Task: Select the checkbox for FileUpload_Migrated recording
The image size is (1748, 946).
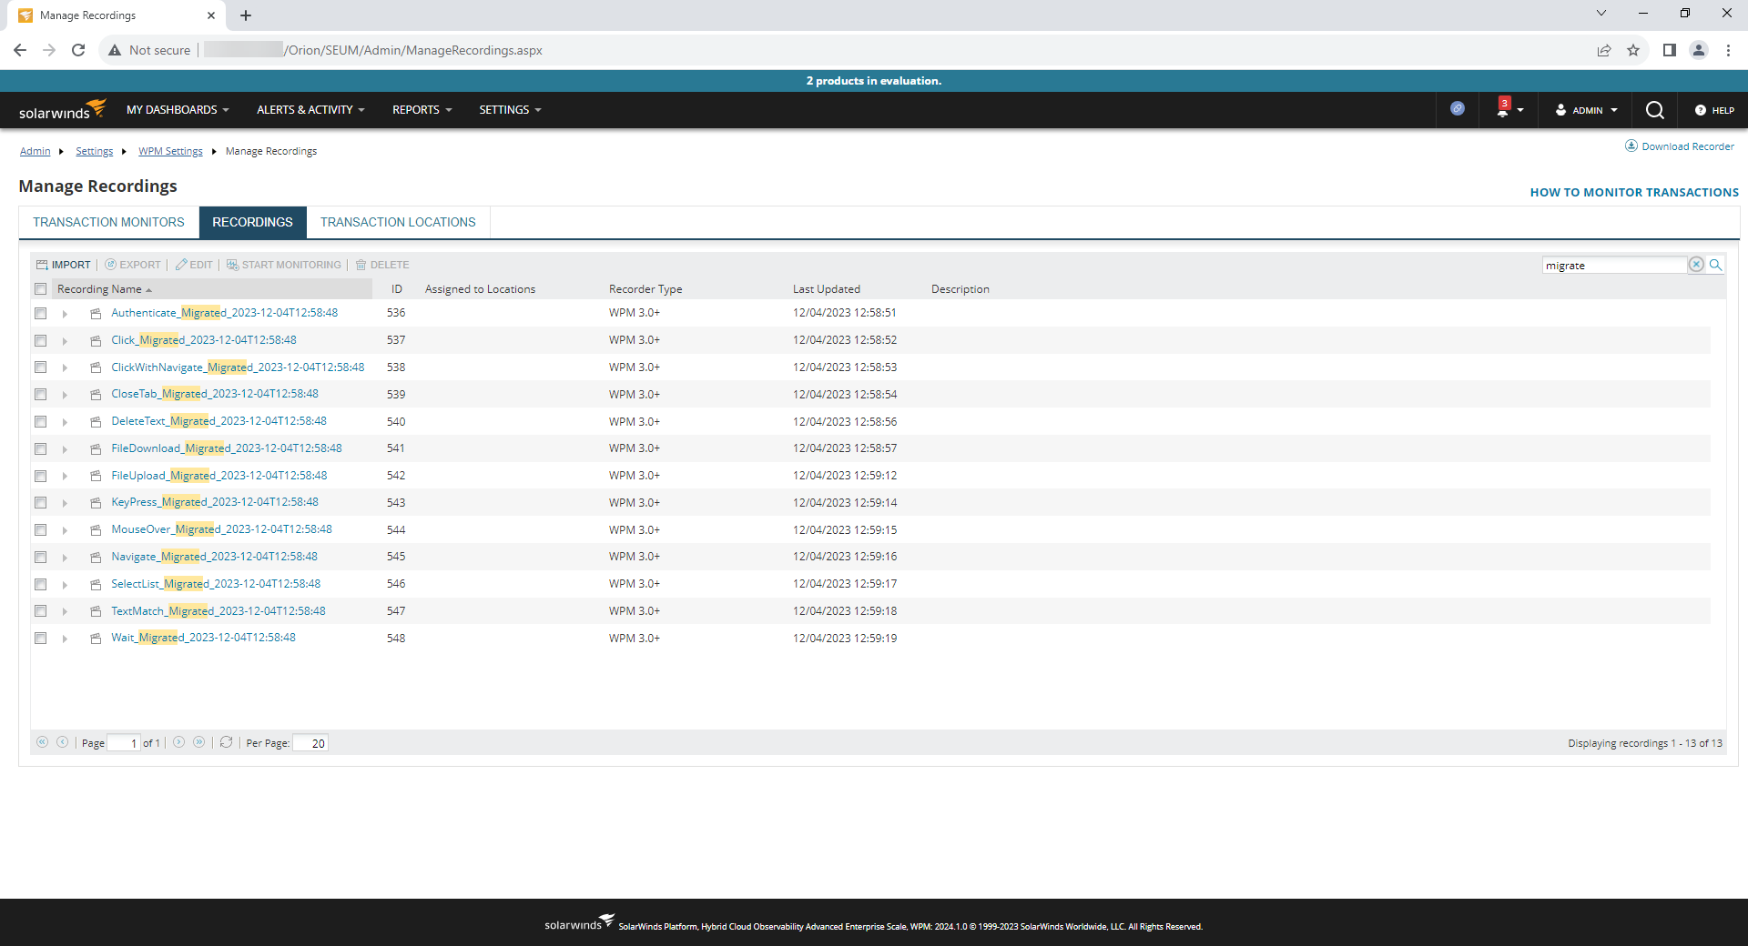Action: [40, 476]
